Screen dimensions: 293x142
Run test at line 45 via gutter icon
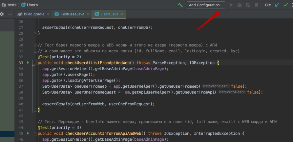28,133
